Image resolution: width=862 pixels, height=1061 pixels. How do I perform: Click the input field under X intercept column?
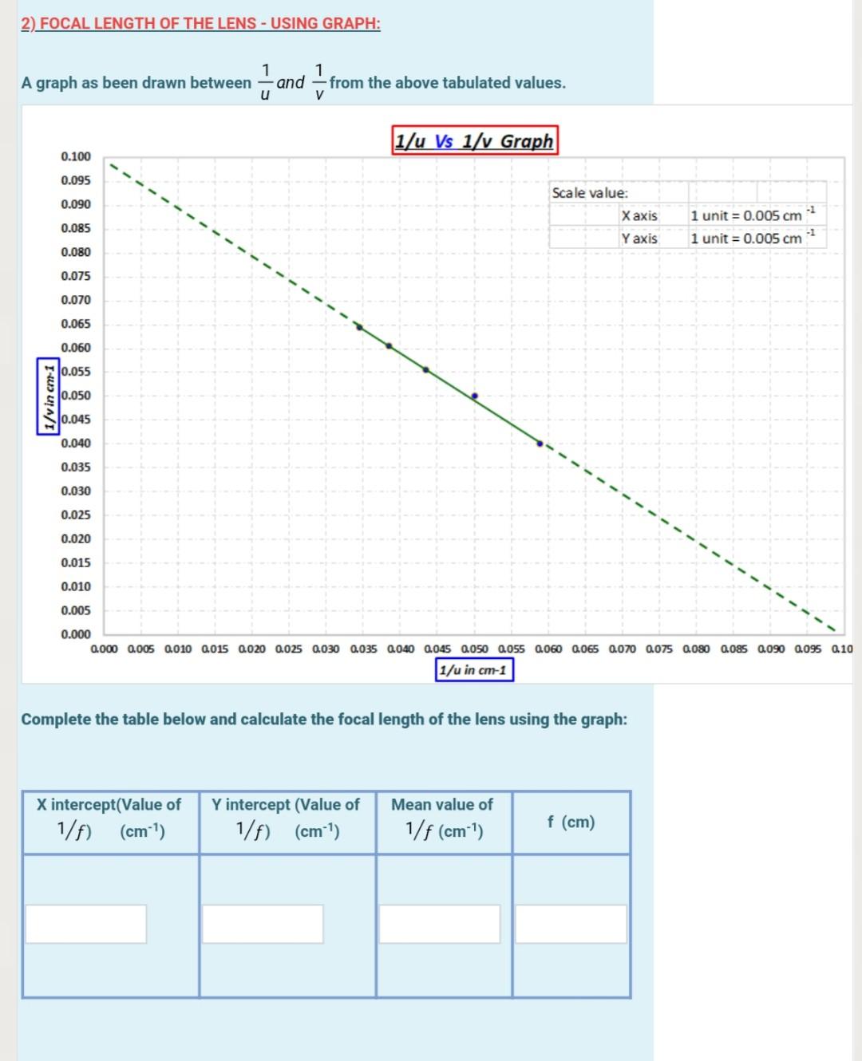click(x=87, y=923)
